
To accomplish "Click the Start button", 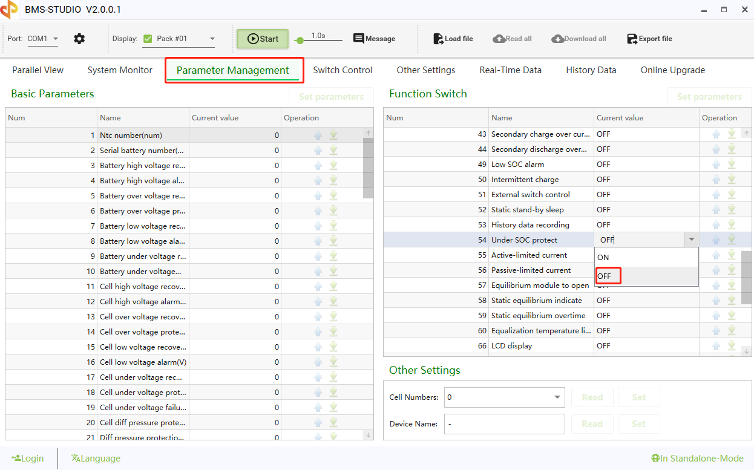I will coord(263,39).
